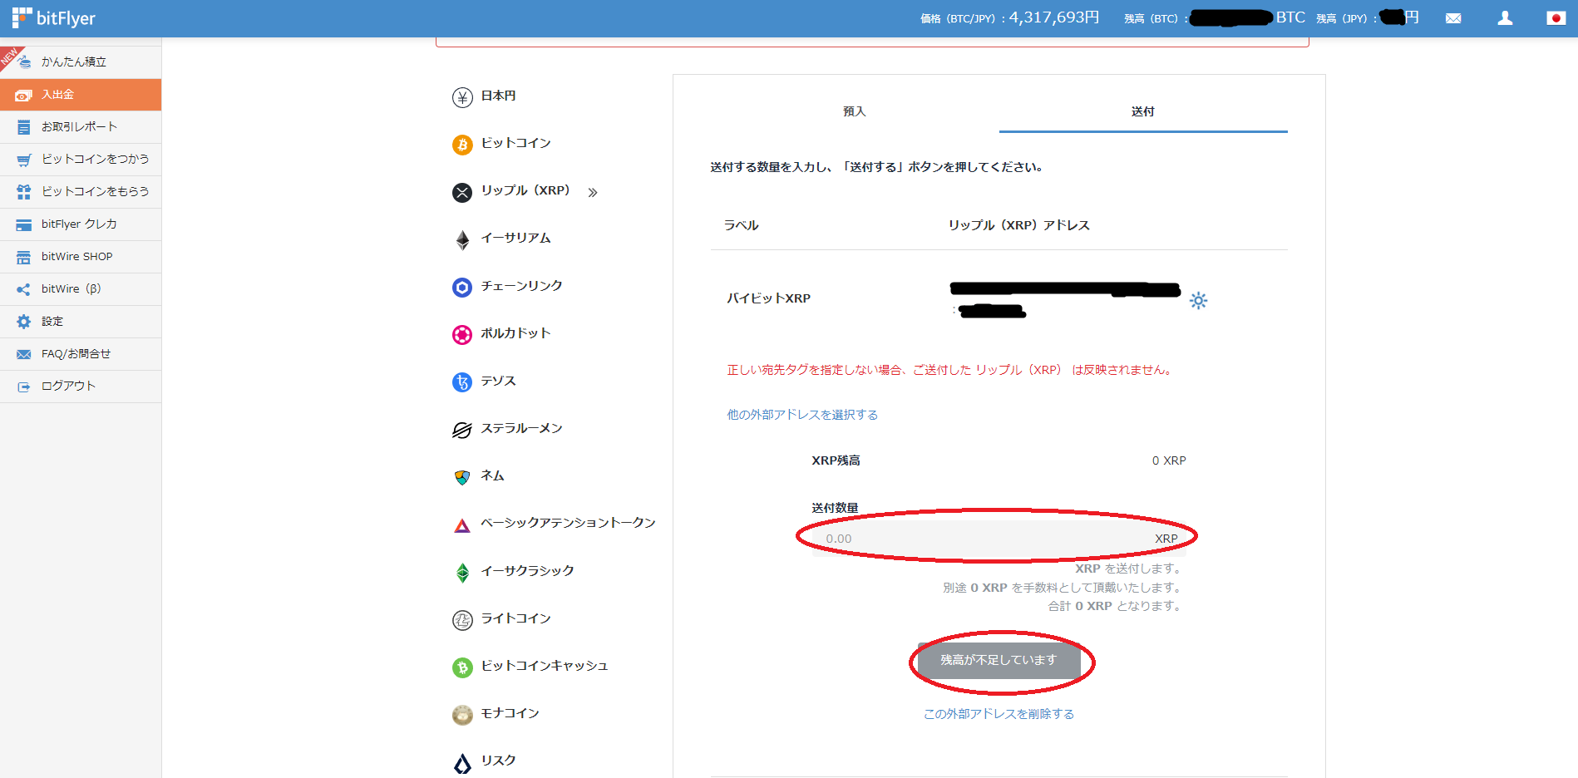Click the gift icon for ビットコインをもらう
This screenshot has width=1578, height=778.
point(24,192)
